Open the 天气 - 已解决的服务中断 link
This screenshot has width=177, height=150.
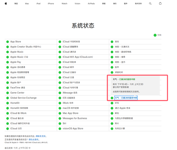pos(126,98)
